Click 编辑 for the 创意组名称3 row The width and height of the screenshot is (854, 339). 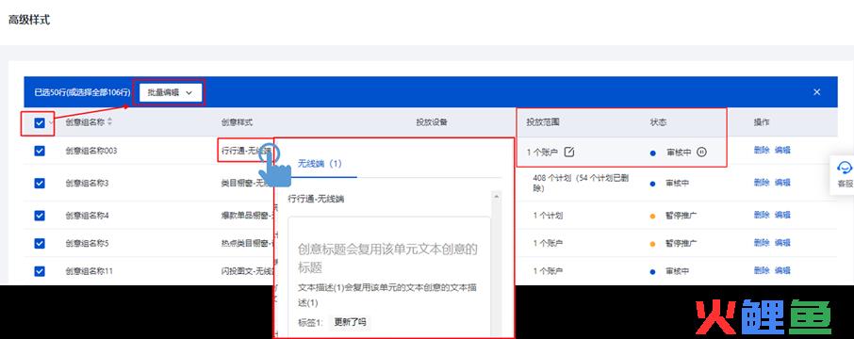coord(782,183)
